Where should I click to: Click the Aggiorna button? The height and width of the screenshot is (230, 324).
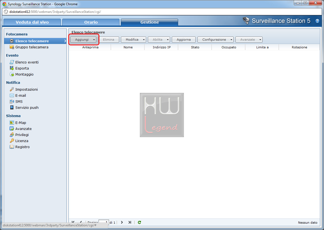point(184,40)
